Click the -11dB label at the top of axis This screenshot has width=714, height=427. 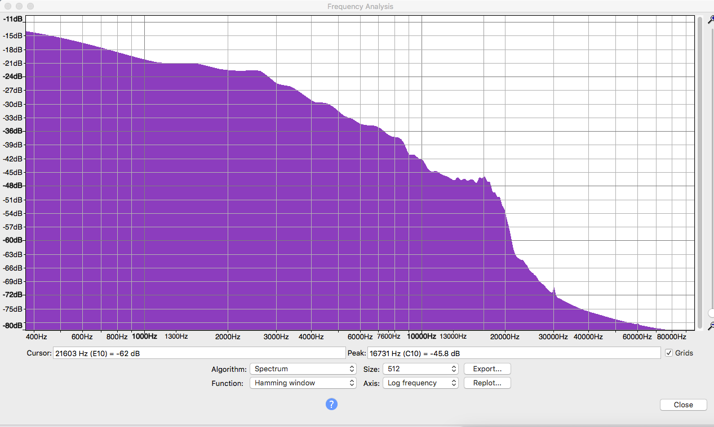(x=12, y=19)
